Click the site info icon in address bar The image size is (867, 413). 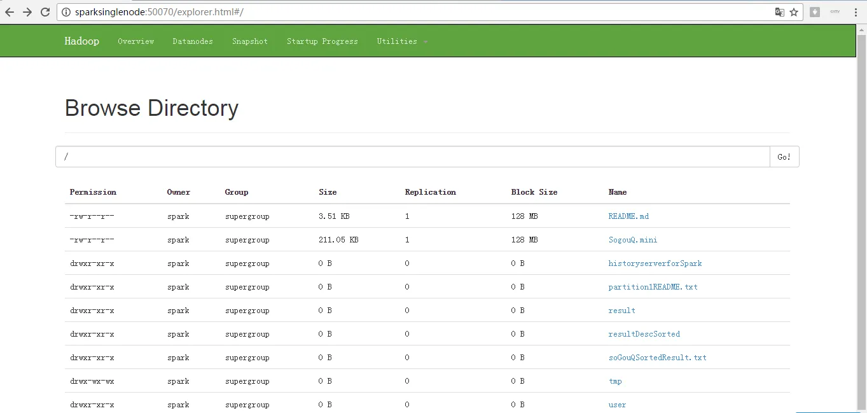[67, 12]
